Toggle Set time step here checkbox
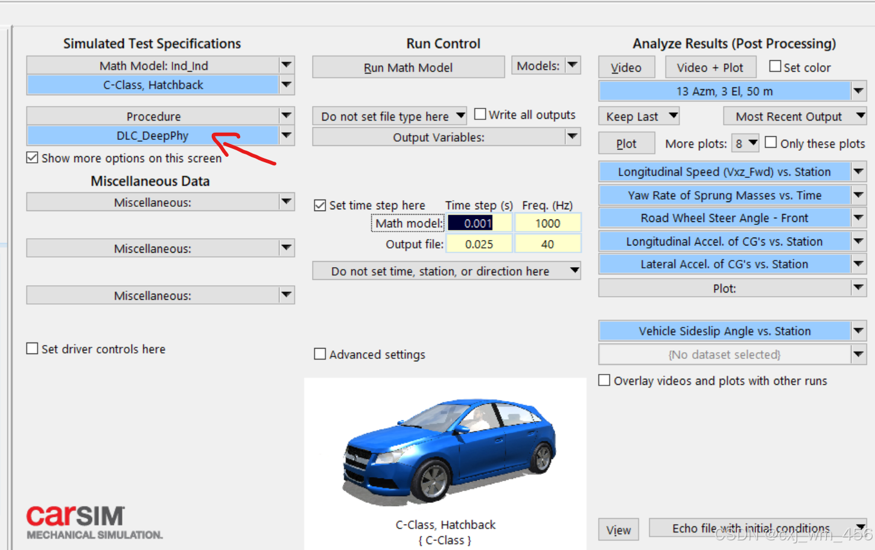The image size is (875, 550). (320, 205)
